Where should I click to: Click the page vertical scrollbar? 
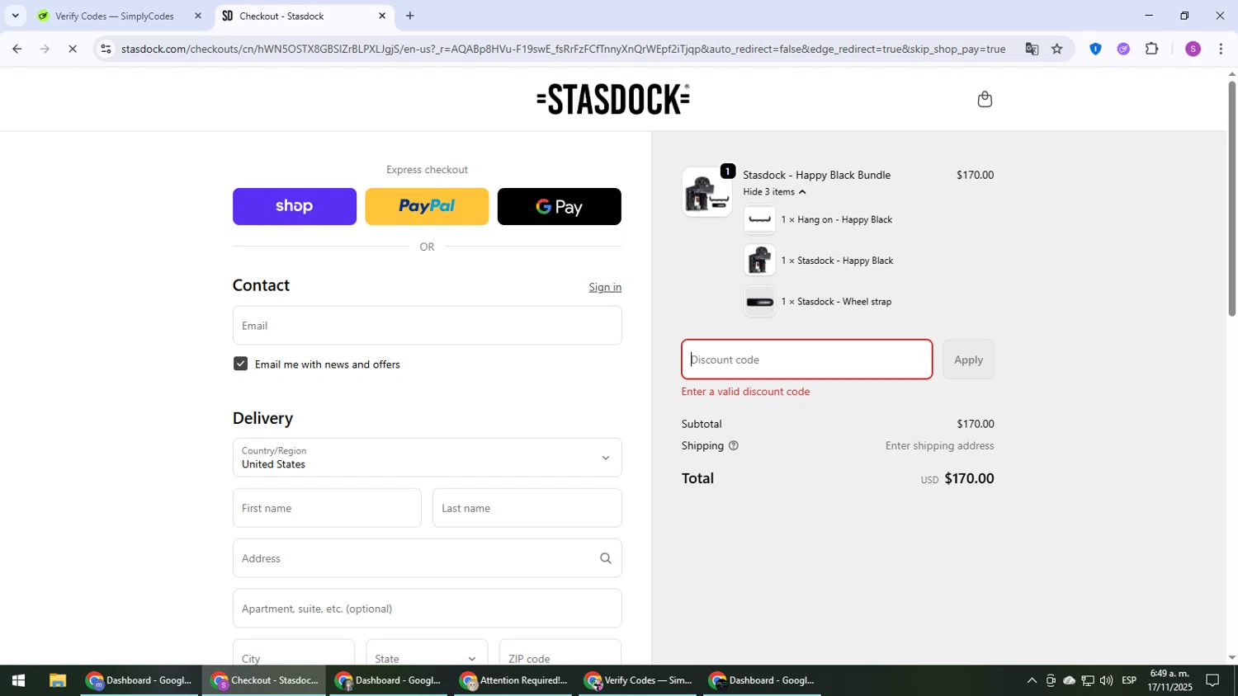tap(1231, 198)
